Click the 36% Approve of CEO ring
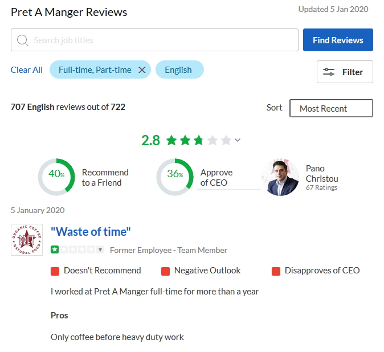This screenshot has width=384, height=352. (175, 178)
